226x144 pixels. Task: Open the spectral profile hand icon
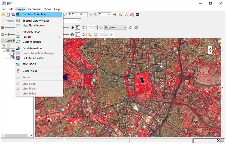[x=115, y=15]
